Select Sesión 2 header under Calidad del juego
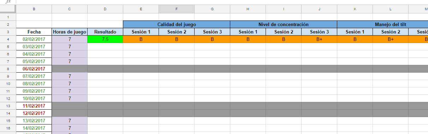428x134 pixels. coord(177,32)
